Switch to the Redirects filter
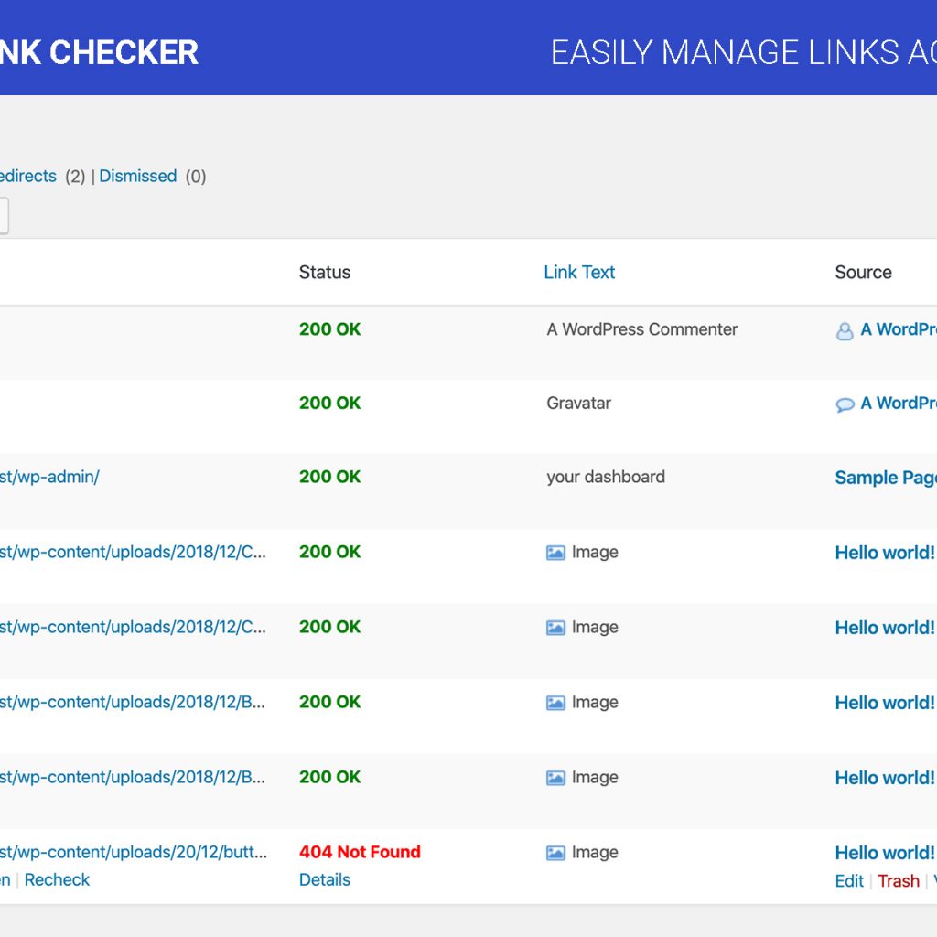 (x=27, y=176)
